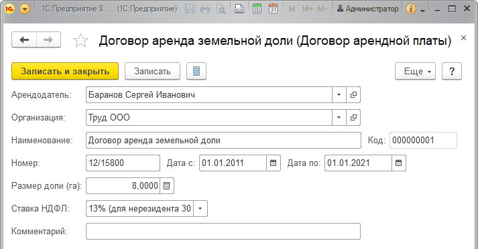Click the Дата по field 01.01.2021

[x=358, y=163]
